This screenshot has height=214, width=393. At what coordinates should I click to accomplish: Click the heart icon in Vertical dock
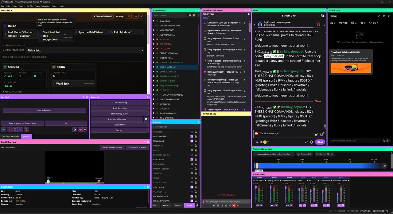(x=80, y=130)
